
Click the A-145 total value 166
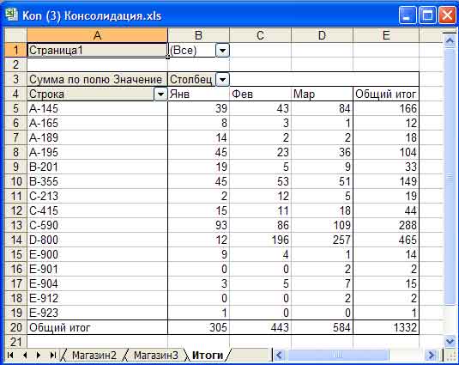(x=386, y=109)
